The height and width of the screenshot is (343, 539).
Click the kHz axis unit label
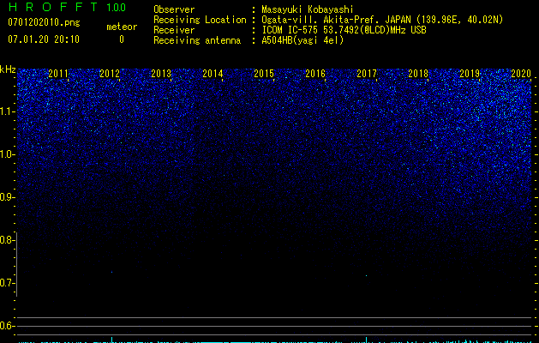[8, 69]
